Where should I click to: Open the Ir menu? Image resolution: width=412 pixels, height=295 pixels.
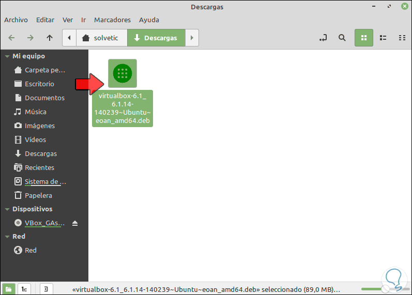83,20
